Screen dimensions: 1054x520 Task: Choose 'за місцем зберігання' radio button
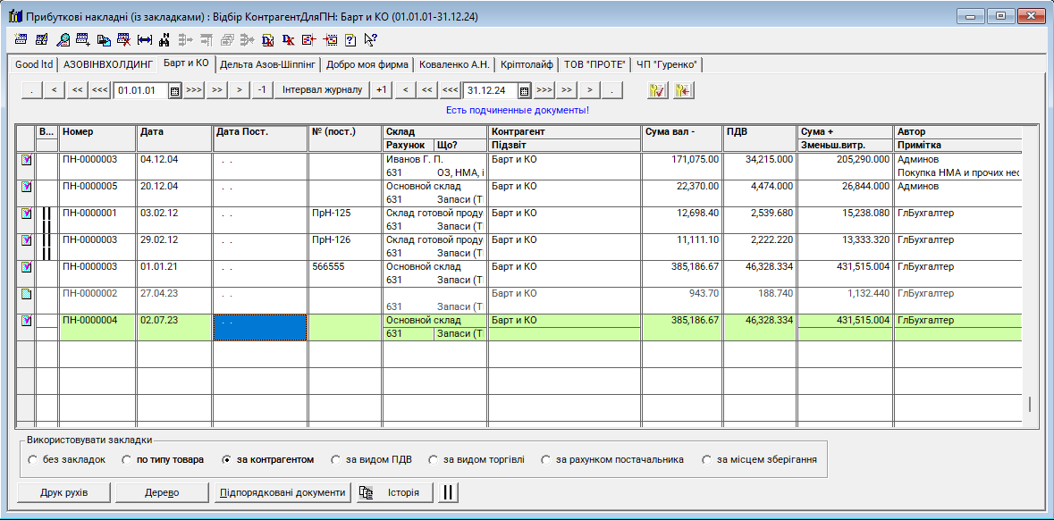[708, 460]
